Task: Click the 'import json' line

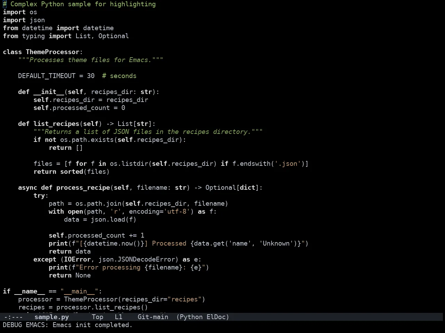Action: [24, 20]
